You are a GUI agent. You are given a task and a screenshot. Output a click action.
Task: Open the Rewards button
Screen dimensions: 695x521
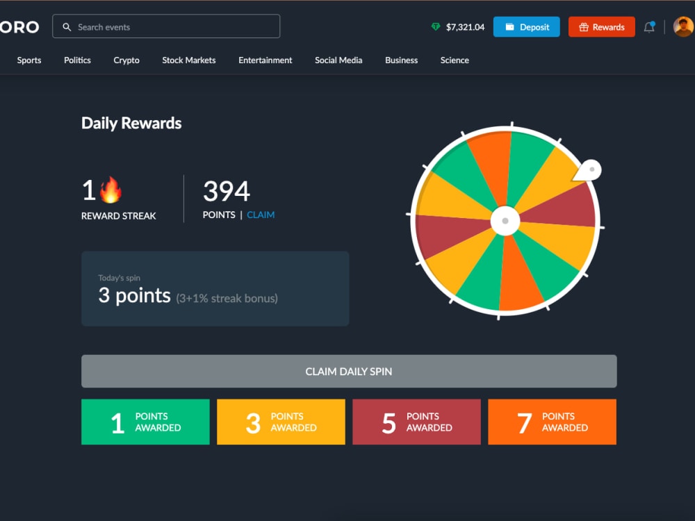pyautogui.click(x=601, y=27)
